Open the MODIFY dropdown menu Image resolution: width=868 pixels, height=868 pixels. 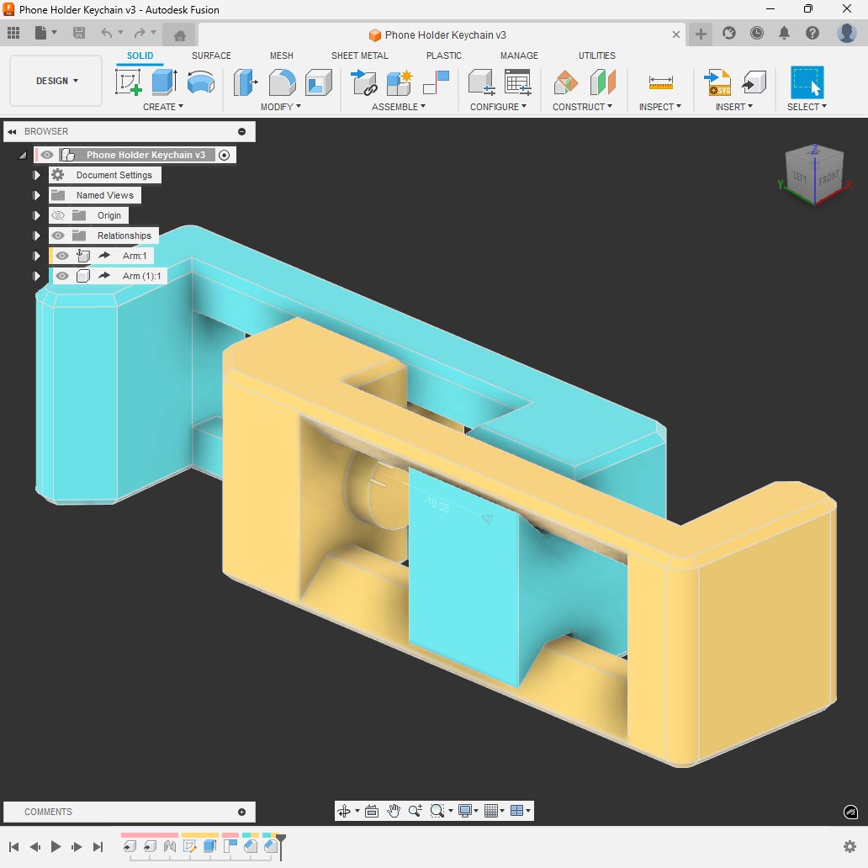(x=281, y=107)
